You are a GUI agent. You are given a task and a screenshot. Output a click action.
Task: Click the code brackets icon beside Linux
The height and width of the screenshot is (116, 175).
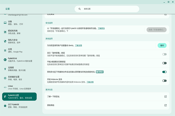(5, 87)
